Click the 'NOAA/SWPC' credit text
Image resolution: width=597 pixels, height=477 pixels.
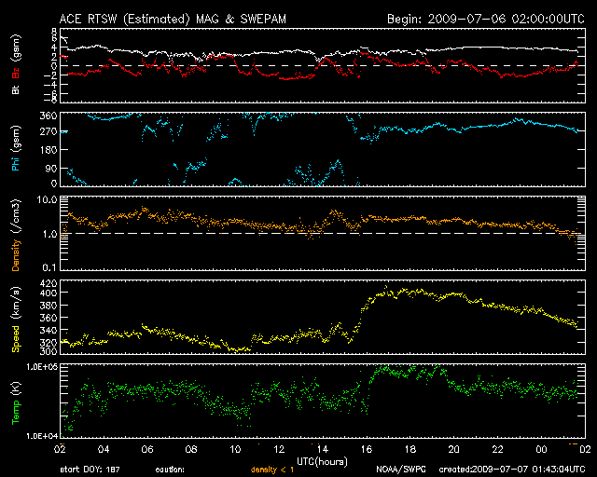point(400,470)
